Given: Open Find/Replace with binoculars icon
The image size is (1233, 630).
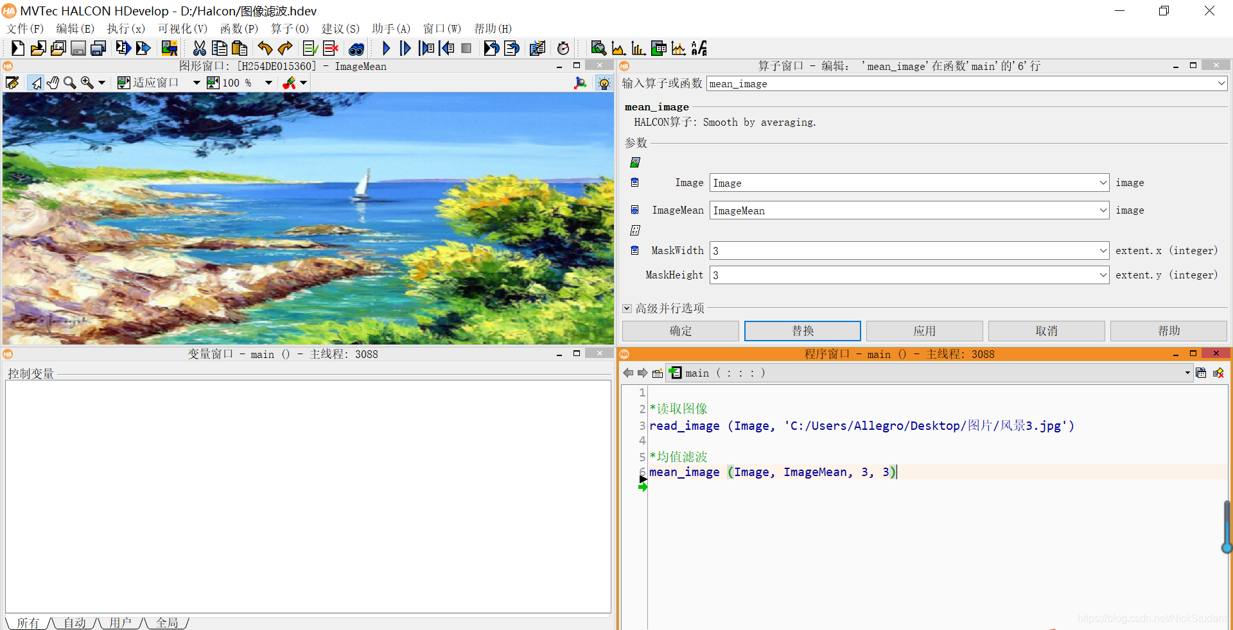Looking at the screenshot, I should point(356,48).
